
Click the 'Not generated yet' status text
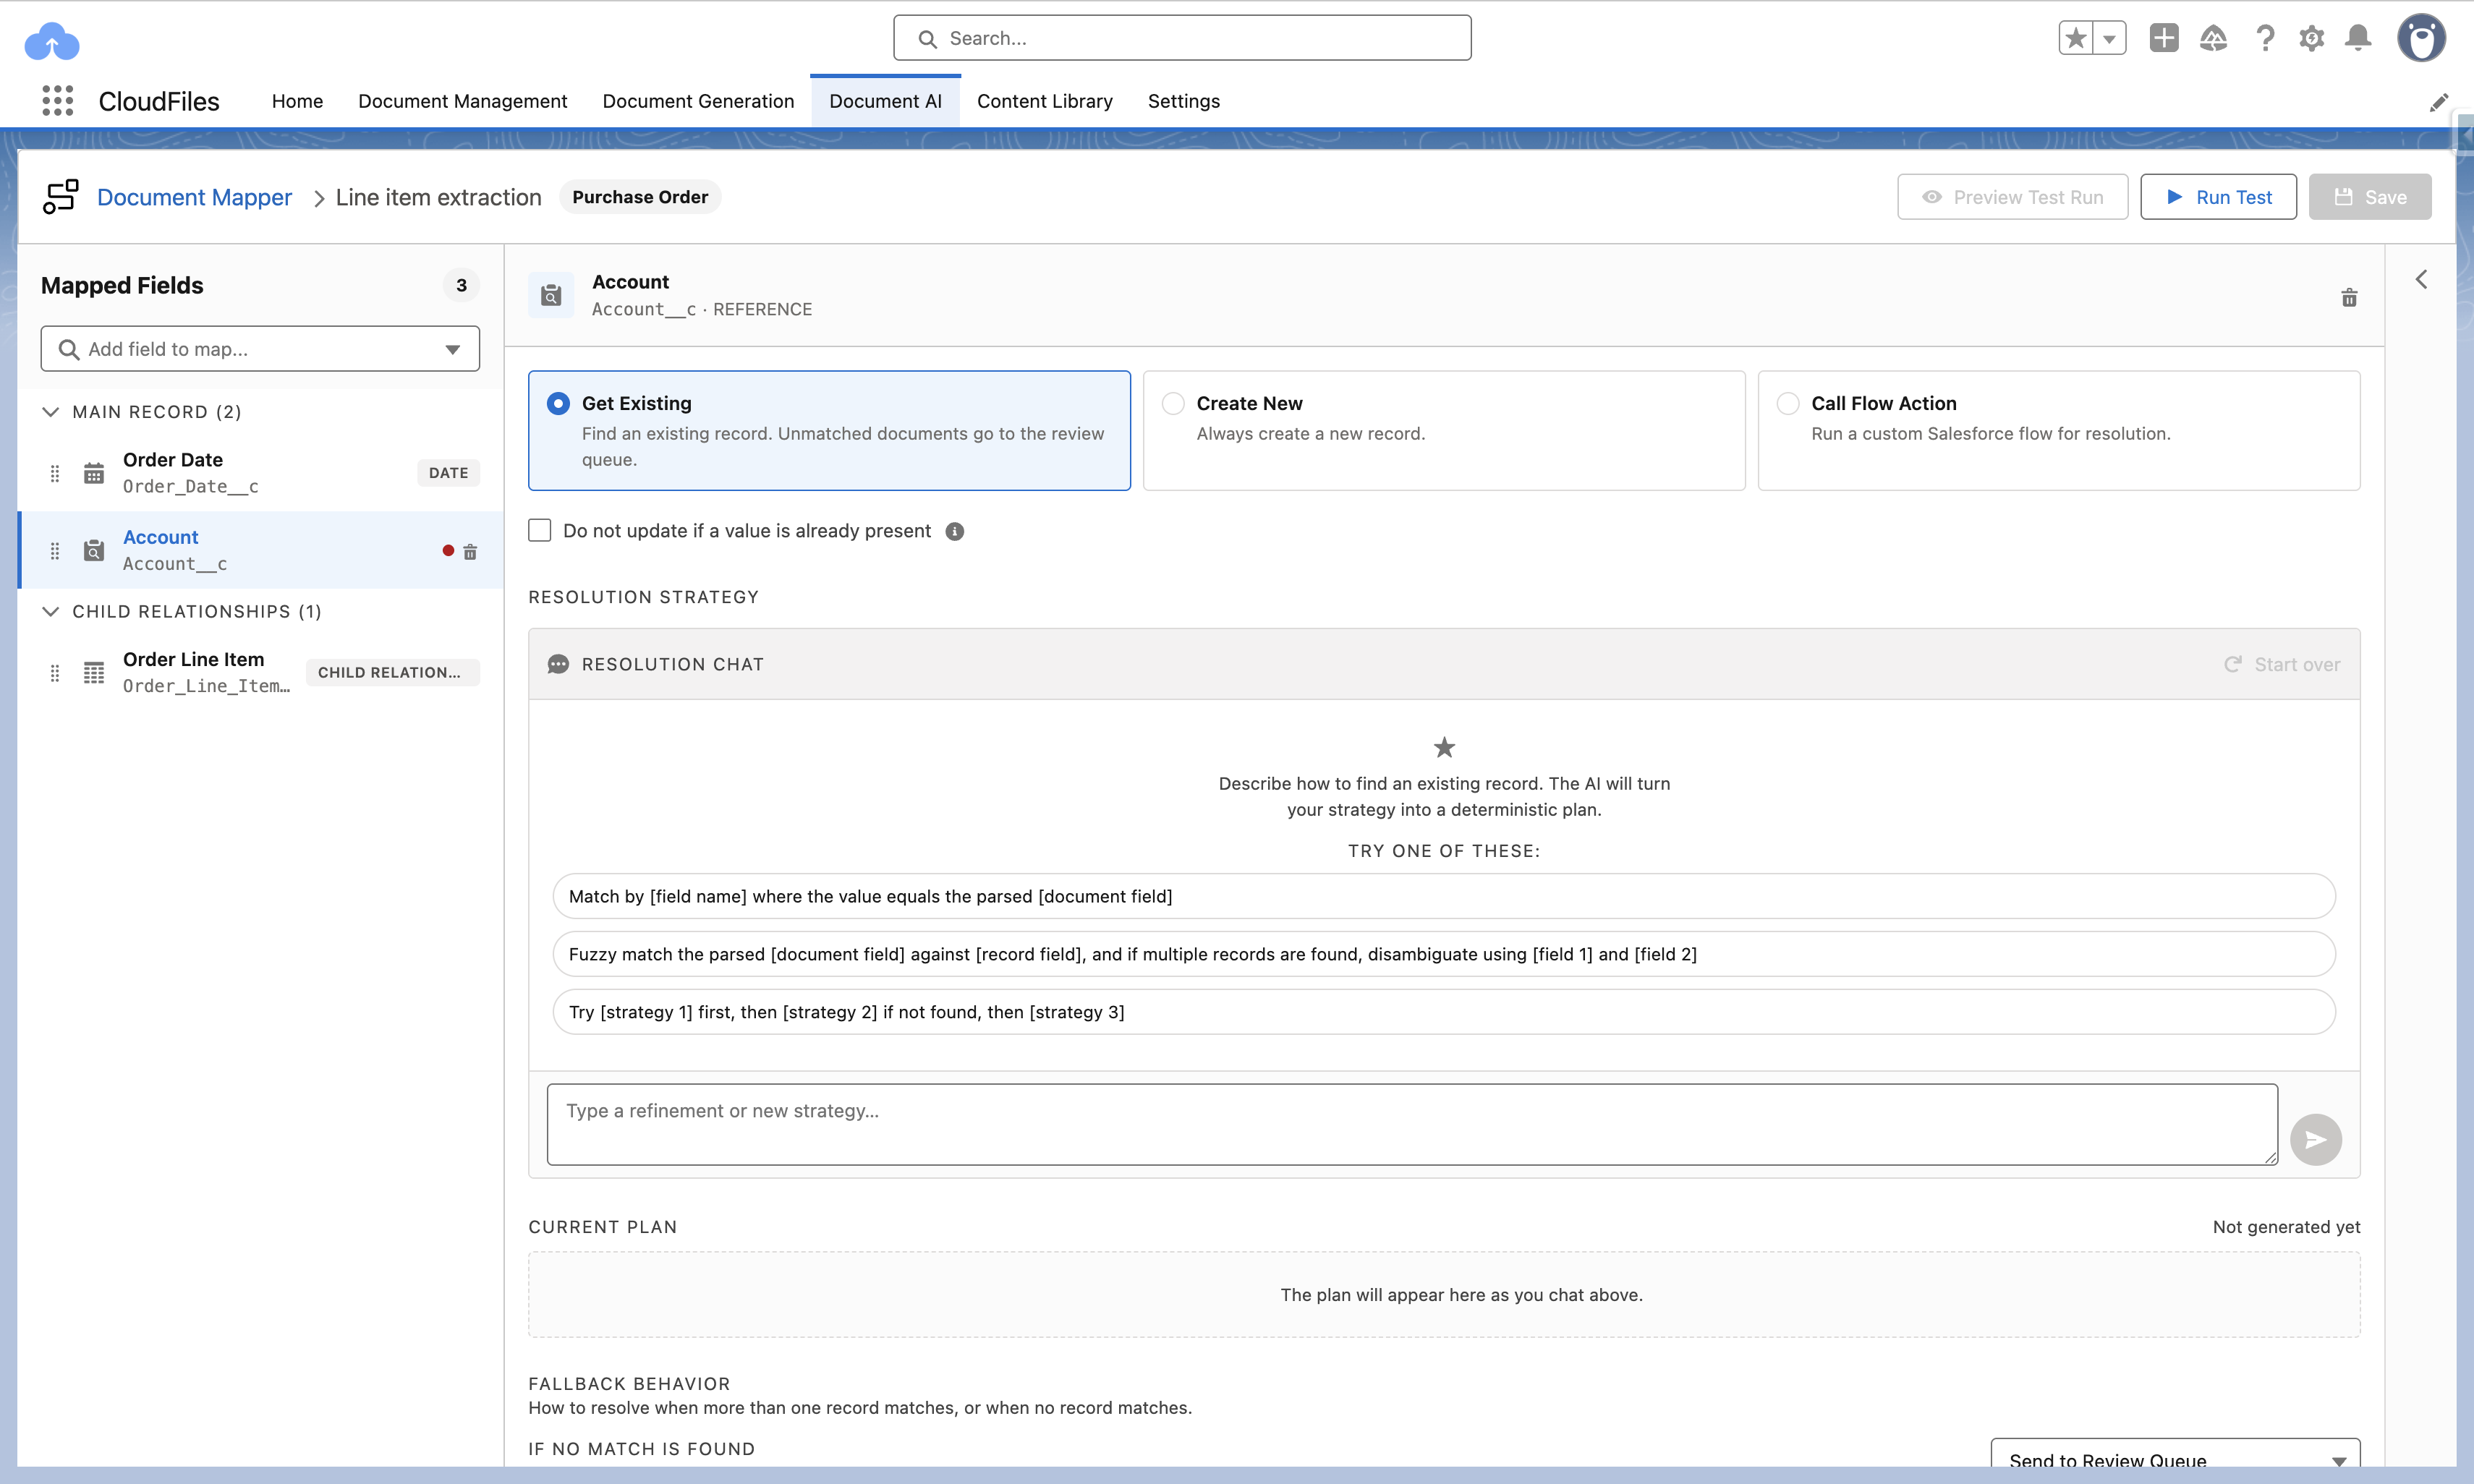coord(2286,1227)
